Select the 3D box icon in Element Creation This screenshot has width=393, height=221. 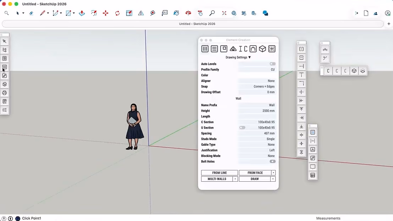(x=262, y=49)
